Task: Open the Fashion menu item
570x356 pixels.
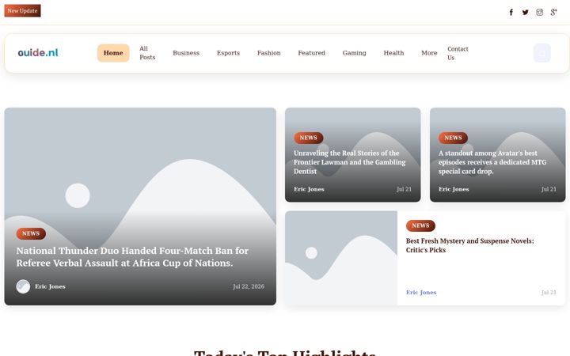Action: coord(269,53)
